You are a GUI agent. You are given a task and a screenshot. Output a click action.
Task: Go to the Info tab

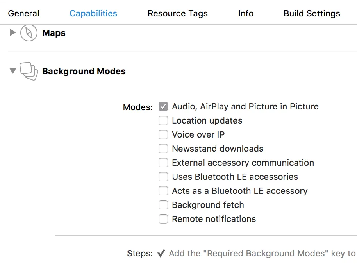[x=246, y=13]
